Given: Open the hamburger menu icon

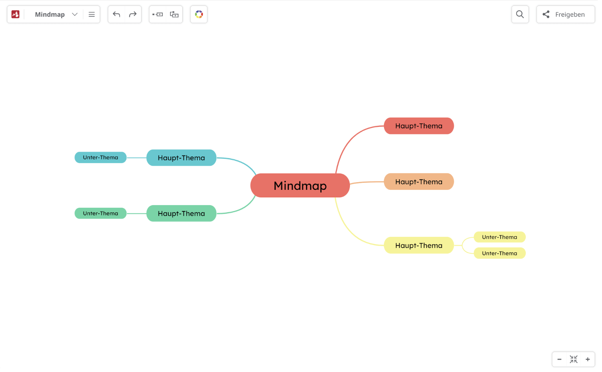Looking at the screenshot, I should [92, 14].
